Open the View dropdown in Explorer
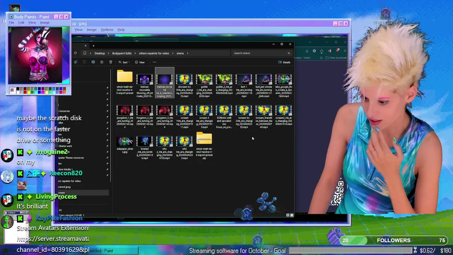453x255 pixels. [x=140, y=62]
